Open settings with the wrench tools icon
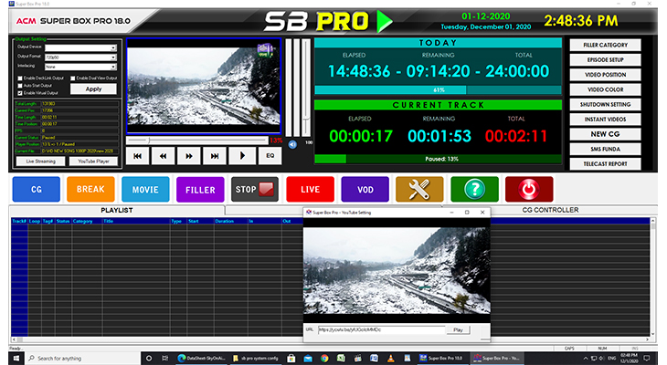Screen dimensions: 667x365 419,189
